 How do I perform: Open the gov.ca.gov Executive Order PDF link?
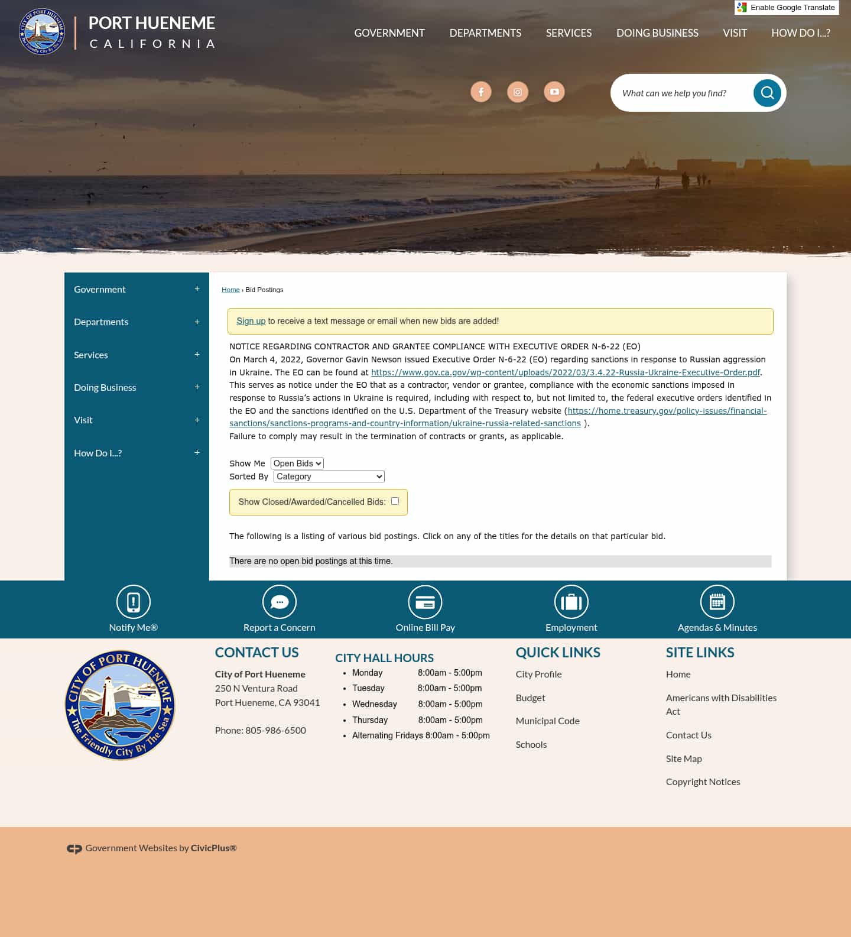566,372
